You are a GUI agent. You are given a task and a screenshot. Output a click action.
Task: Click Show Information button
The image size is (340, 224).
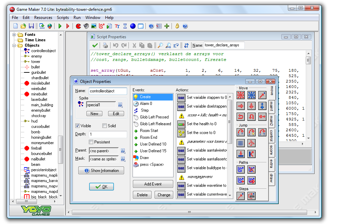click(x=101, y=171)
